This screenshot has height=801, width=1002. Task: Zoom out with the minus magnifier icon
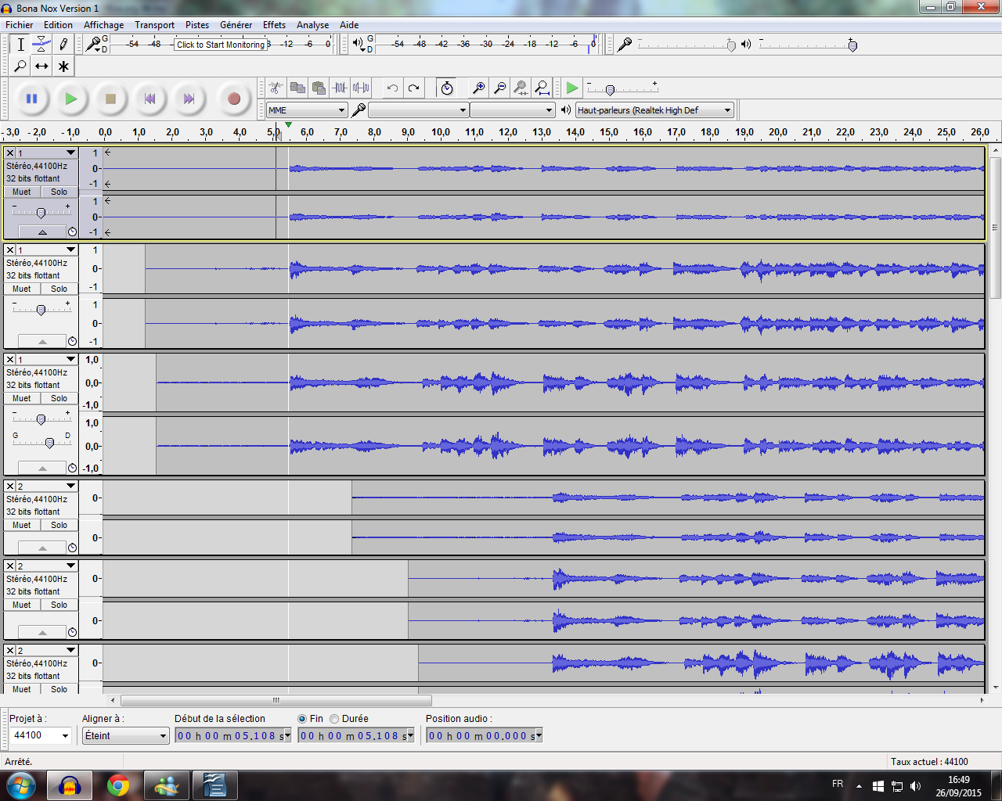pos(499,88)
